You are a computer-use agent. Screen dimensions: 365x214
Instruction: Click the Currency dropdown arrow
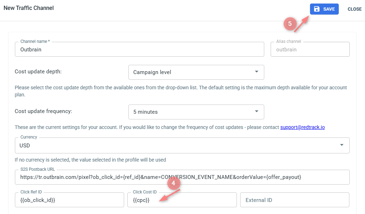coord(342,145)
